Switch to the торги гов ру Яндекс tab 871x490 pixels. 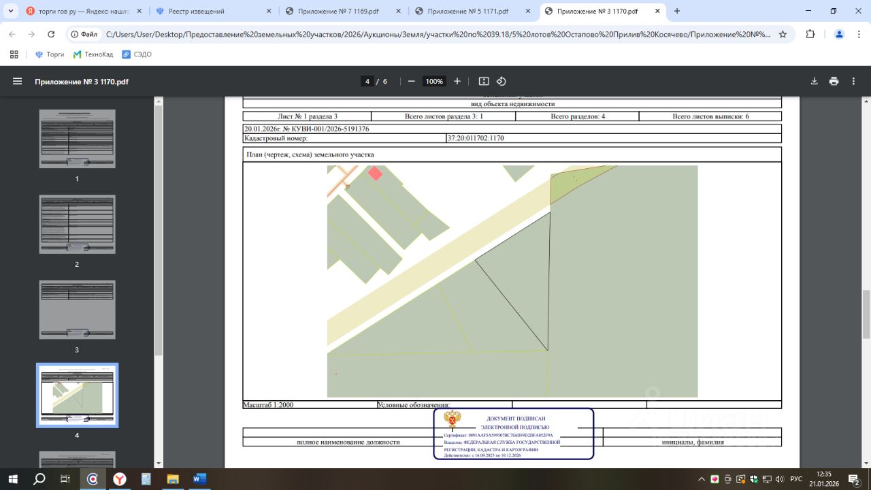tap(83, 12)
